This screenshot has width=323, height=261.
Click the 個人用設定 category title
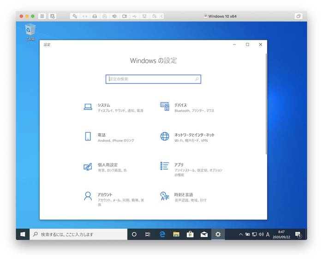(x=108, y=165)
